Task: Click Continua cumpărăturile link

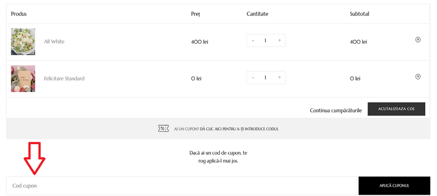Action: click(x=336, y=110)
